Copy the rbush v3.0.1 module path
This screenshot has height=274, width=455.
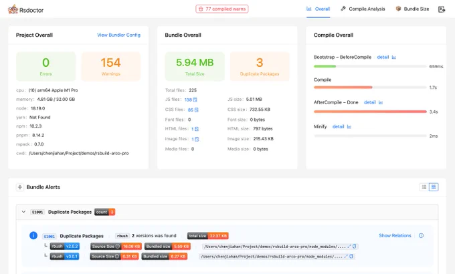351,257
